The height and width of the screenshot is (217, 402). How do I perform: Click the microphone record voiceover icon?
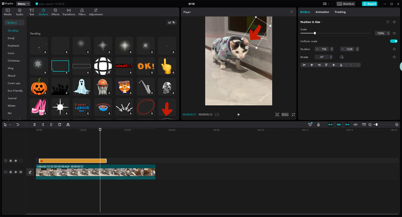coord(318,124)
